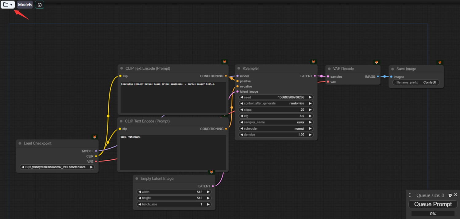Click the denoise value slider
Viewport: 460px width, 219px height.
(276, 135)
